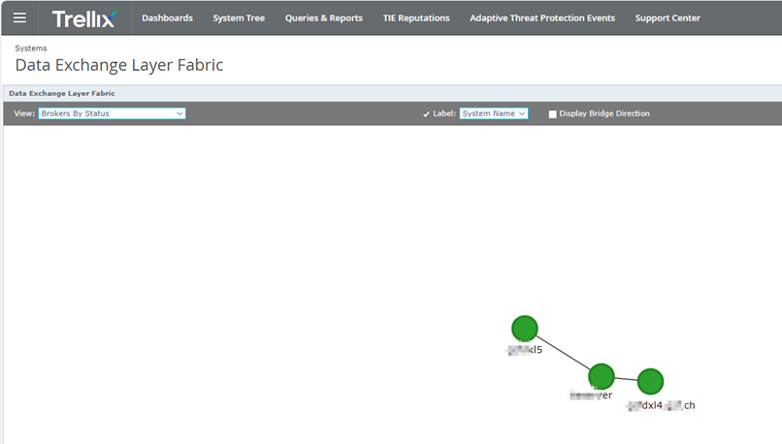
Task: Select the broker node labeled ending xl5
Action: click(525, 329)
